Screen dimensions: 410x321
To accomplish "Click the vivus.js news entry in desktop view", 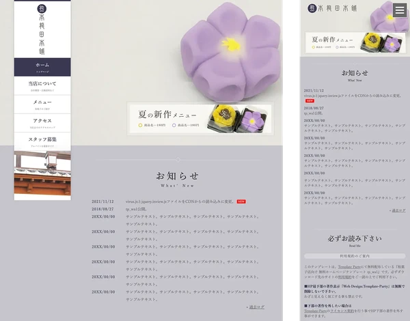I will pyautogui.click(x=180, y=201).
